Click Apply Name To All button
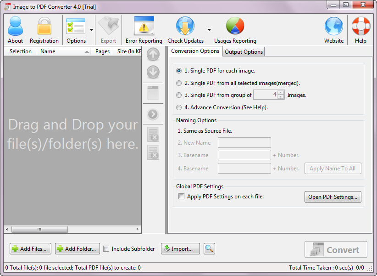This screenshot has height=276, width=377. [333, 169]
